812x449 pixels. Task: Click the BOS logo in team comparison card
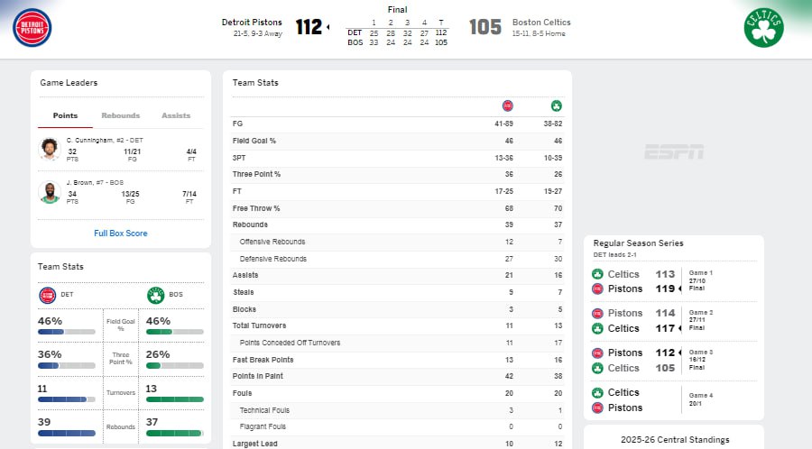[x=155, y=295]
